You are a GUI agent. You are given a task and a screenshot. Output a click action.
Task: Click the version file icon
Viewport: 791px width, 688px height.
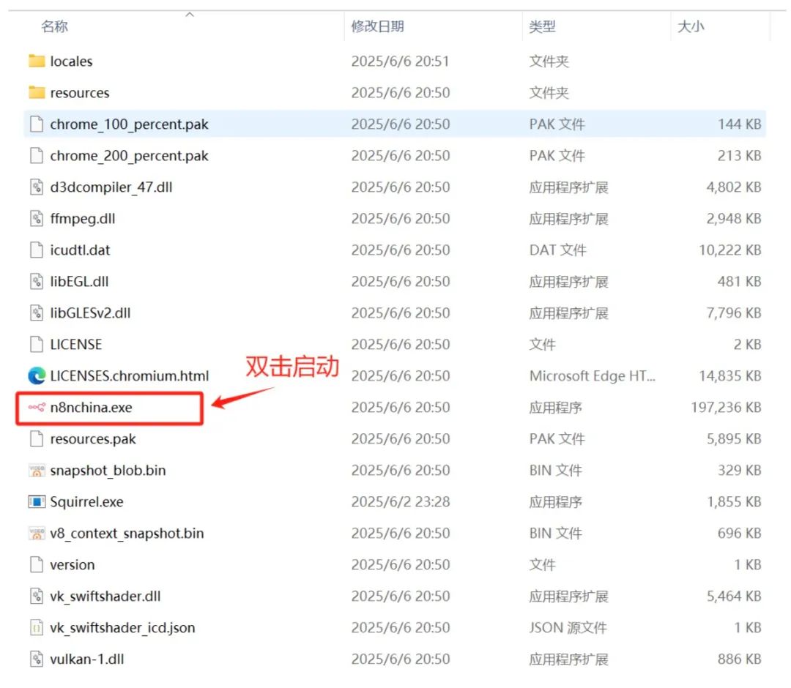(37, 564)
